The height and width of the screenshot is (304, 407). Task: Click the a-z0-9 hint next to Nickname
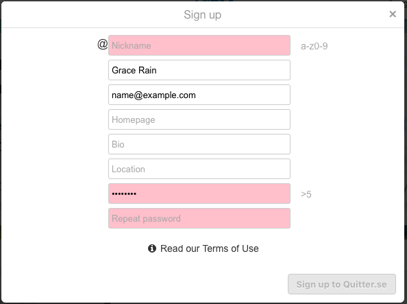coord(314,46)
